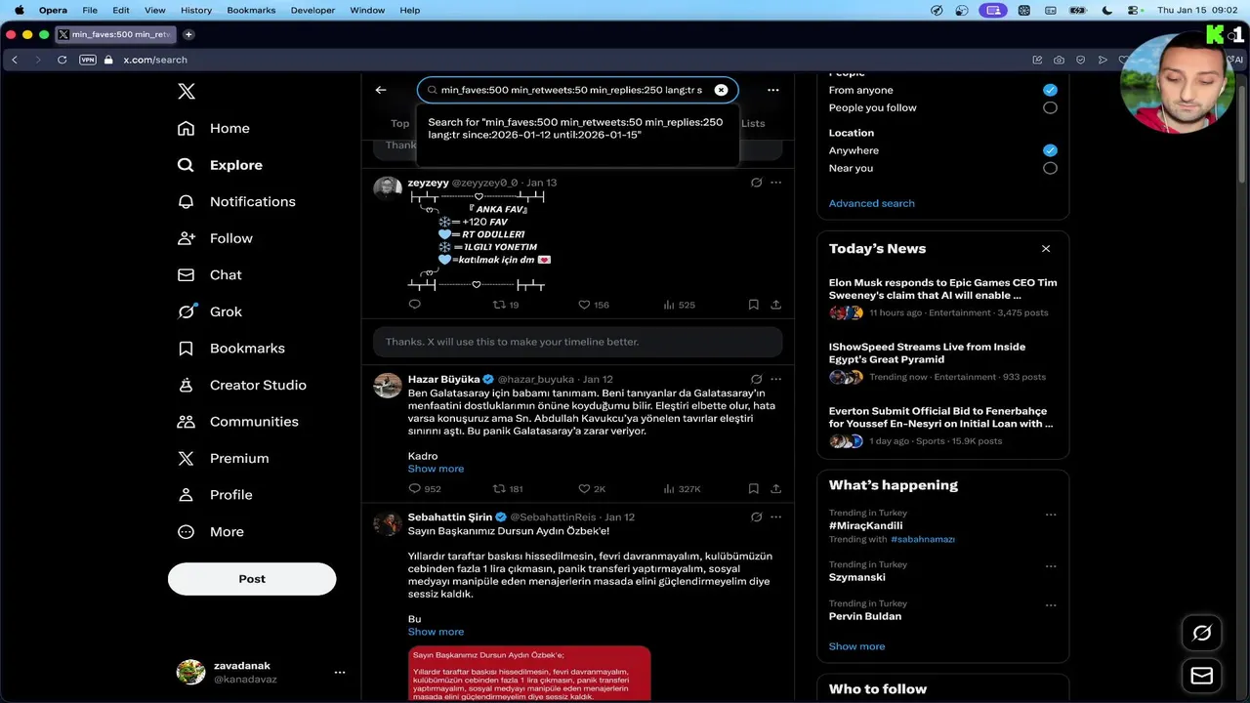Share zeyzeyy's post
This screenshot has height=703, width=1250.
click(775, 305)
